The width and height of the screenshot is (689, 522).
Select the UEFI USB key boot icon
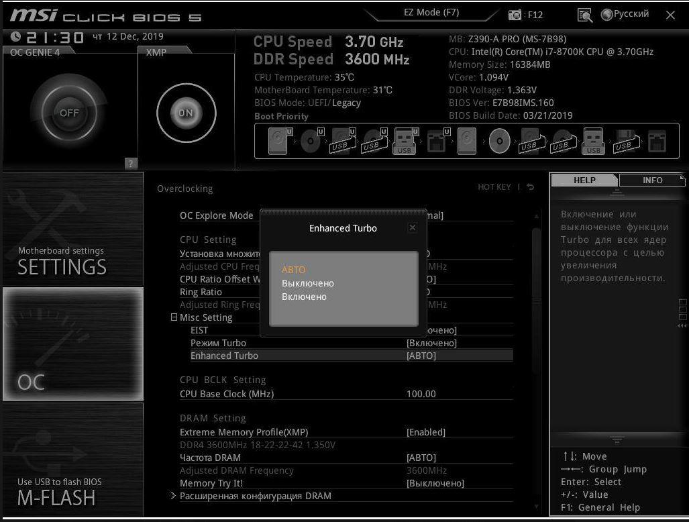[406, 141]
